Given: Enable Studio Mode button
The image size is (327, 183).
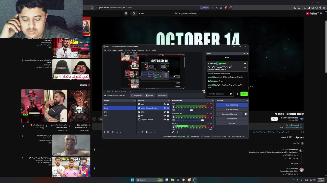Looking at the screenshot, I should [x=232, y=119].
